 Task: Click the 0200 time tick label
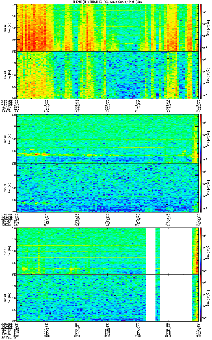[198, 336]
